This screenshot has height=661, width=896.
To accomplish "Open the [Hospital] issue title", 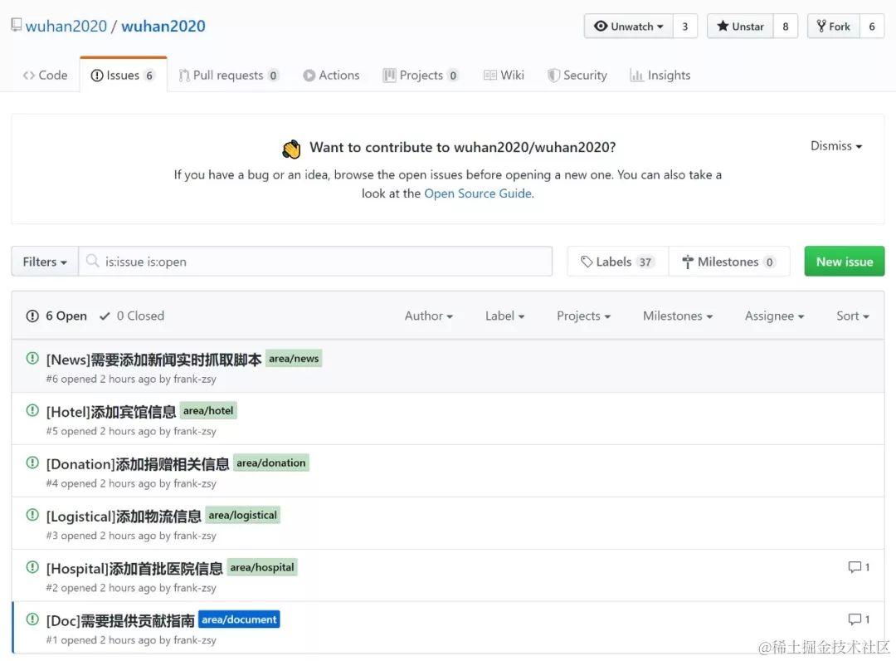I will [134, 568].
